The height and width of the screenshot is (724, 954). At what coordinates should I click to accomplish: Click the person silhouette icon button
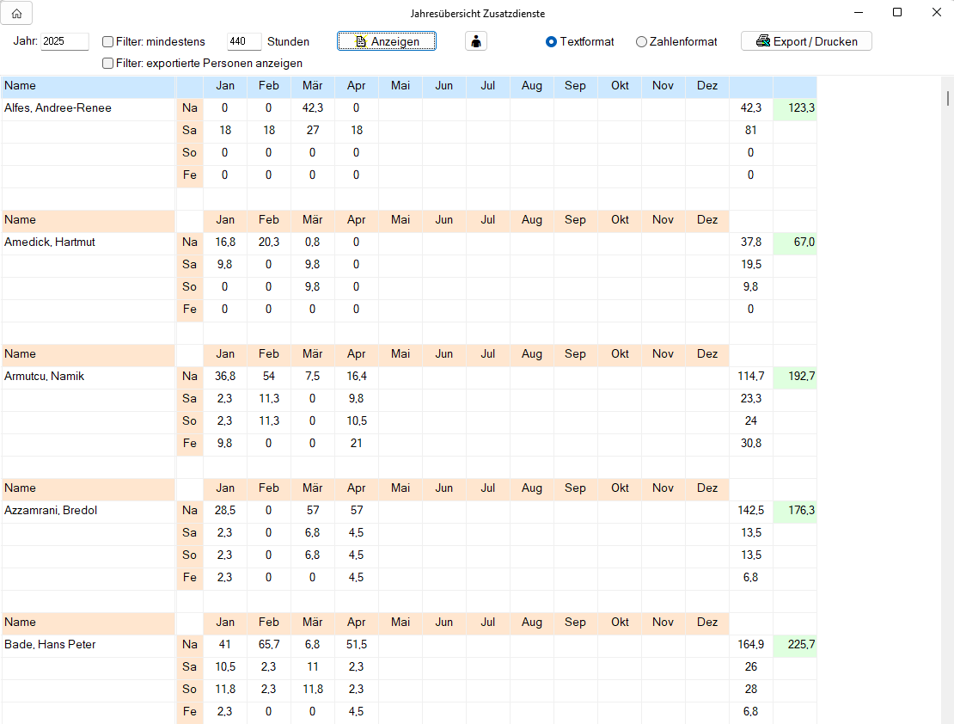(x=476, y=41)
